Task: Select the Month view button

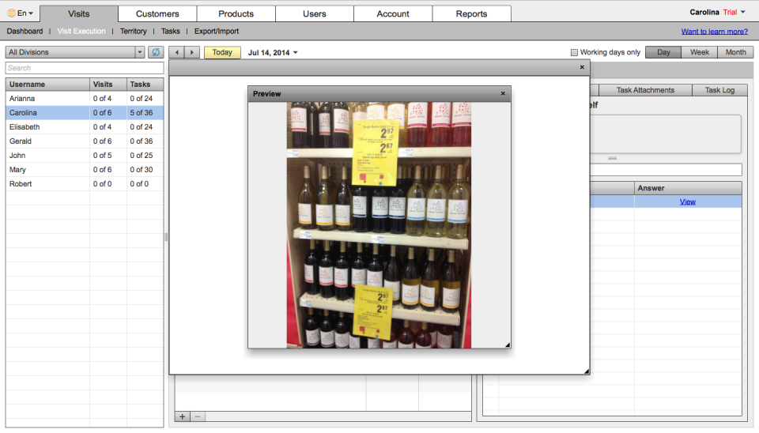Action: pos(736,52)
